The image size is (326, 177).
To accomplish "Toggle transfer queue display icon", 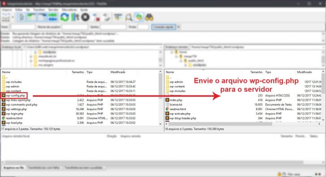I will coord(52,17).
